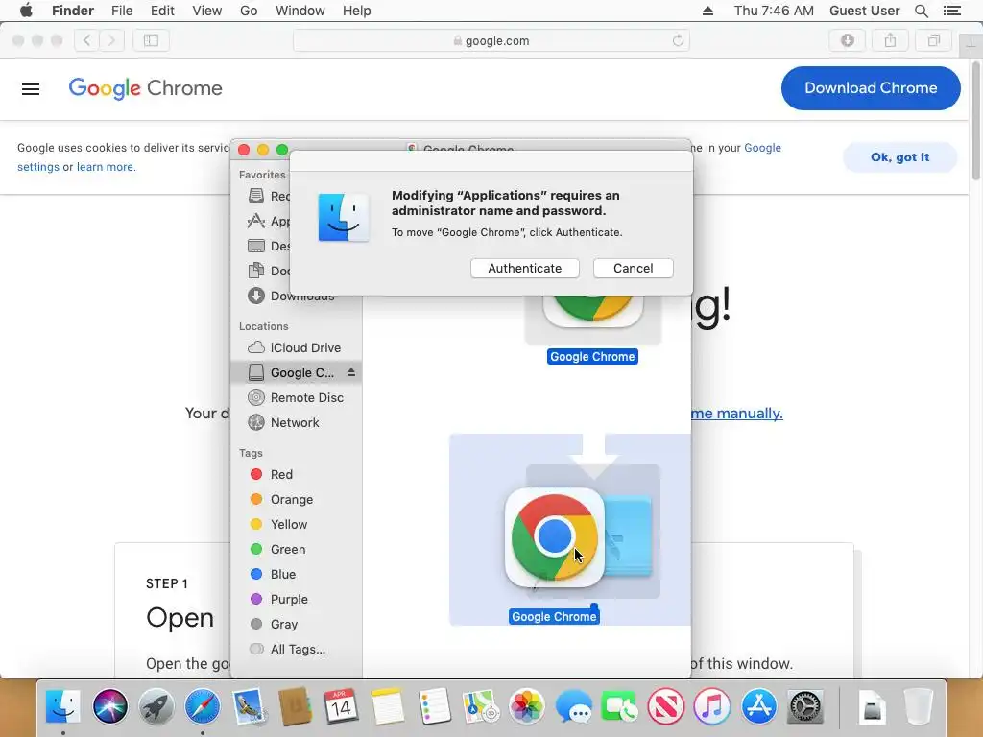Open the File menu
The width and height of the screenshot is (983, 737).
122,11
